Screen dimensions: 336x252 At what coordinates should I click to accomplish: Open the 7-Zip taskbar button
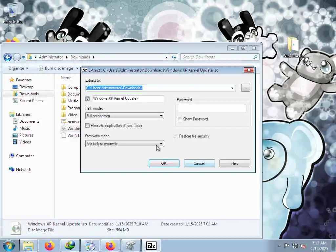coord(151,245)
